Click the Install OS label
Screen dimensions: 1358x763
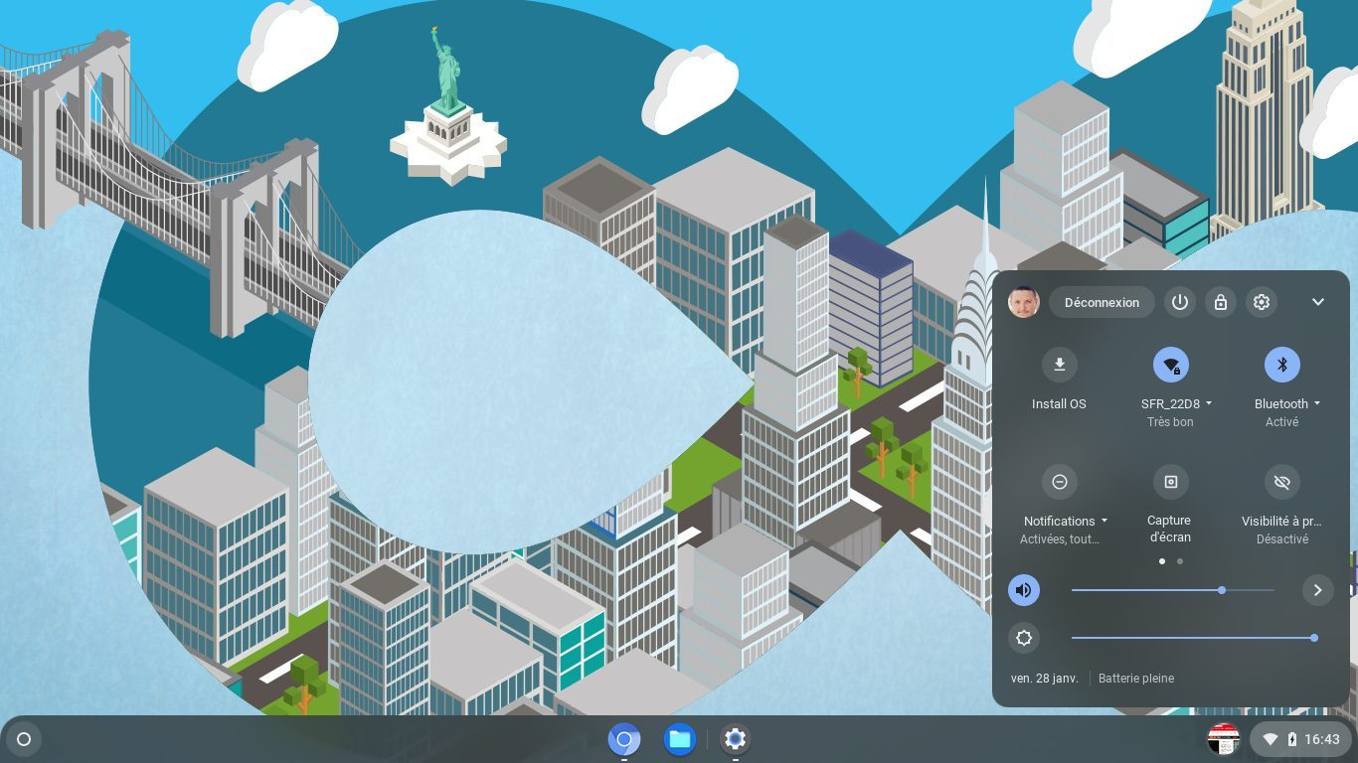[1059, 403]
